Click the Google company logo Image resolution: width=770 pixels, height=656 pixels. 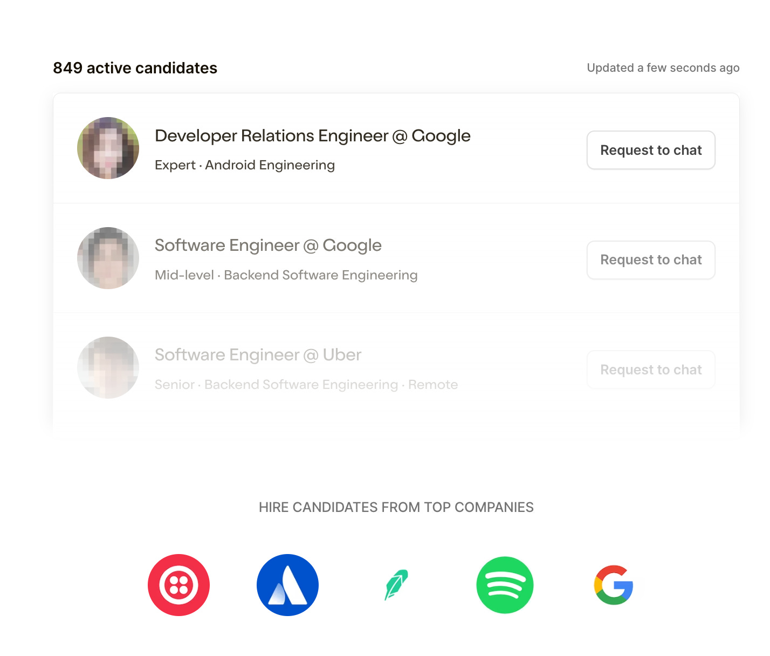point(613,585)
